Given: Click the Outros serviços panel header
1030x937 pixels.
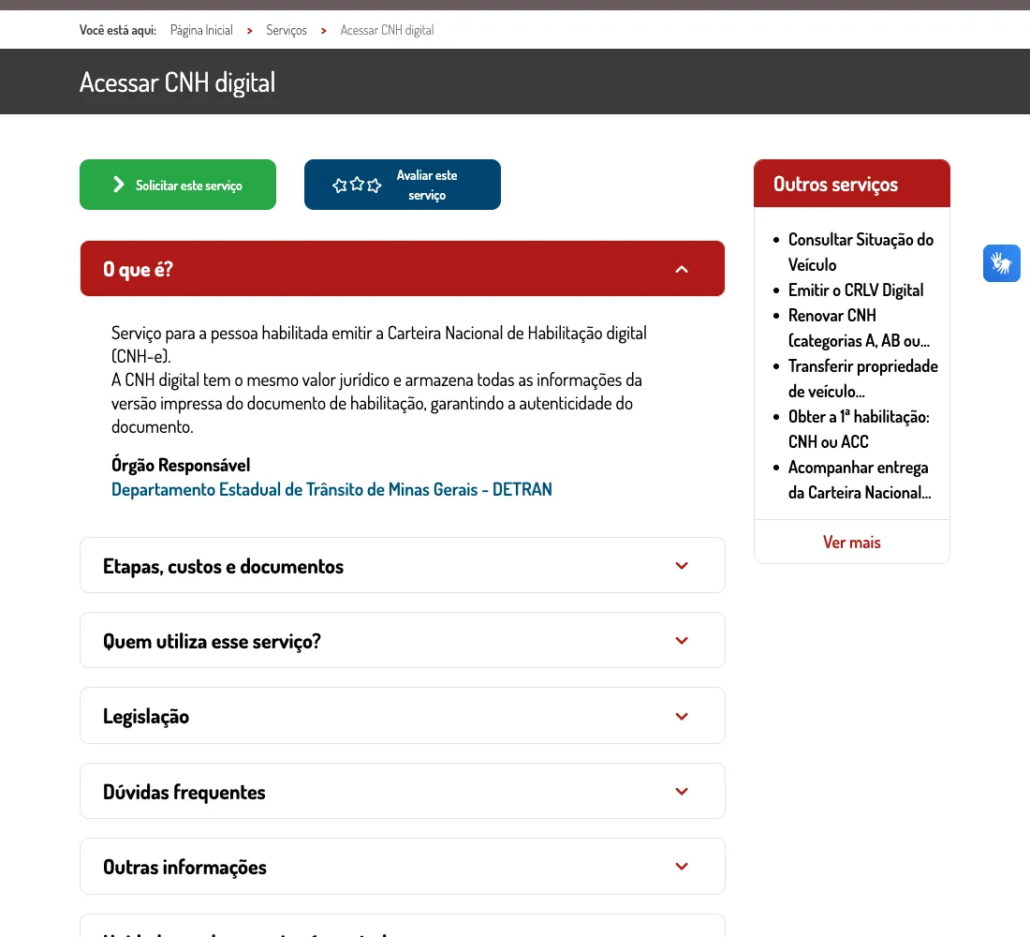Looking at the screenshot, I should click(851, 184).
